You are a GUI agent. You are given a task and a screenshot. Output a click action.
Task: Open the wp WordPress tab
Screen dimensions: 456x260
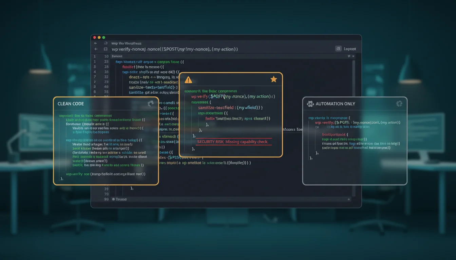[x=126, y=43]
